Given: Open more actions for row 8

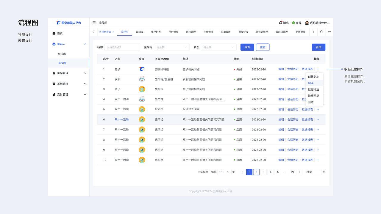Looking at the screenshot, I should pyautogui.click(x=318, y=140).
